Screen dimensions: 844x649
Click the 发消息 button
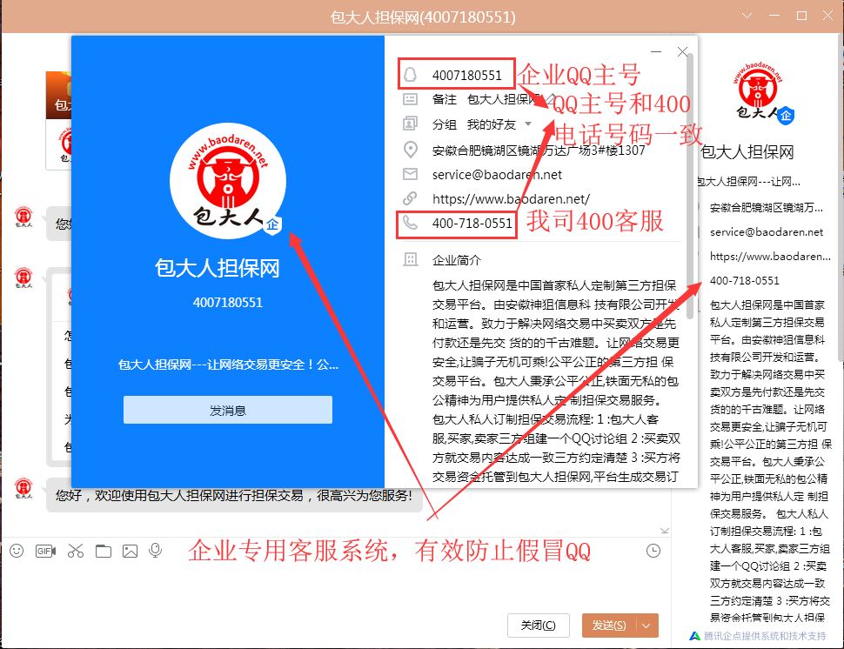pyautogui.click(x=227, y=410)
